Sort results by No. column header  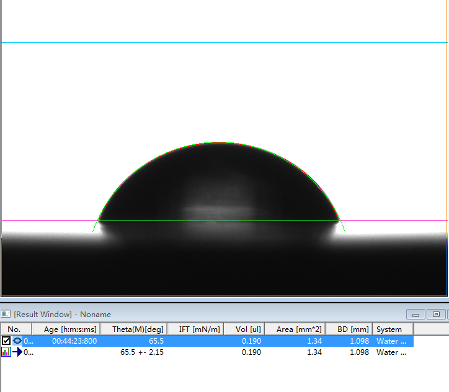click(x=14, y=329)
